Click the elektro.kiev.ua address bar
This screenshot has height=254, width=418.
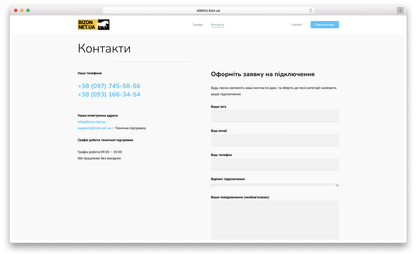click(208, 11)
